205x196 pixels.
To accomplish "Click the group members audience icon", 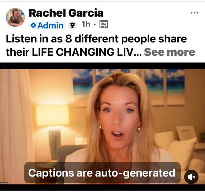I will click(x=104, y=24).
